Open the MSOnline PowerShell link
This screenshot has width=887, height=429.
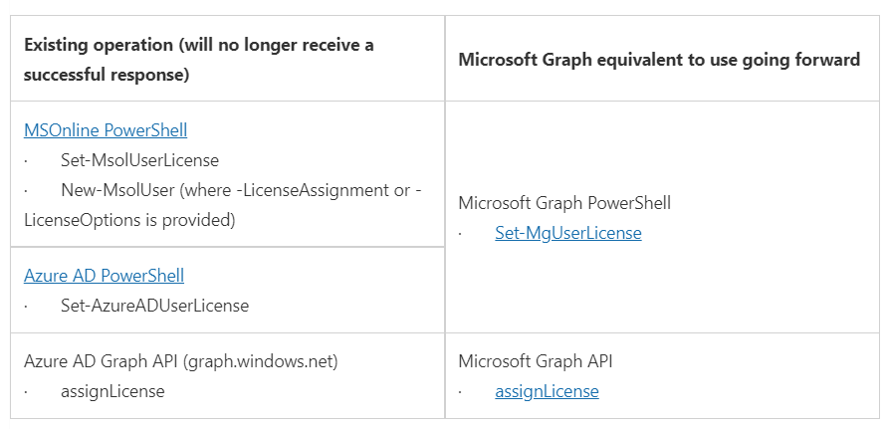[106, 130]
